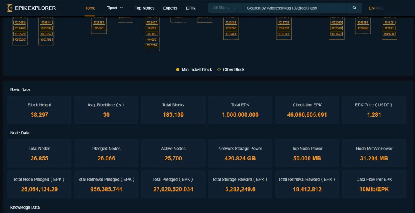Image resolution: width=415 pixels, height=213 pixels.
Task: Click Block Height value 38,297
Action: 40,115
